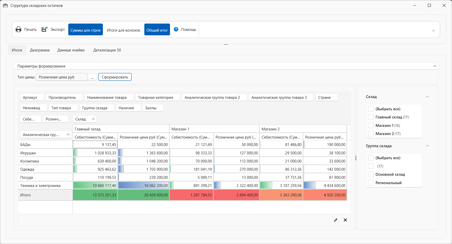Collapse the Группа склада filter section

[427, 146]
